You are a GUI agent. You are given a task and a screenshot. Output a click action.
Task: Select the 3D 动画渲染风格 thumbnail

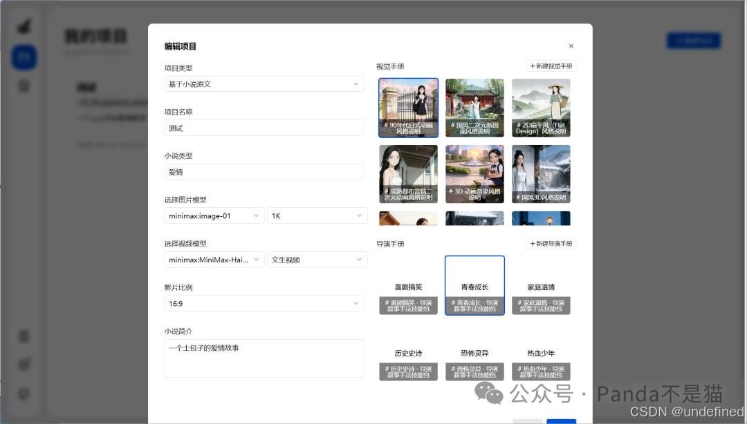(x=474, y=174)
